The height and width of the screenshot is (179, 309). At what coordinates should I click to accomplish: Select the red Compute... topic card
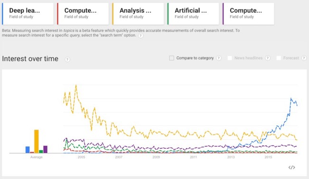83,14
